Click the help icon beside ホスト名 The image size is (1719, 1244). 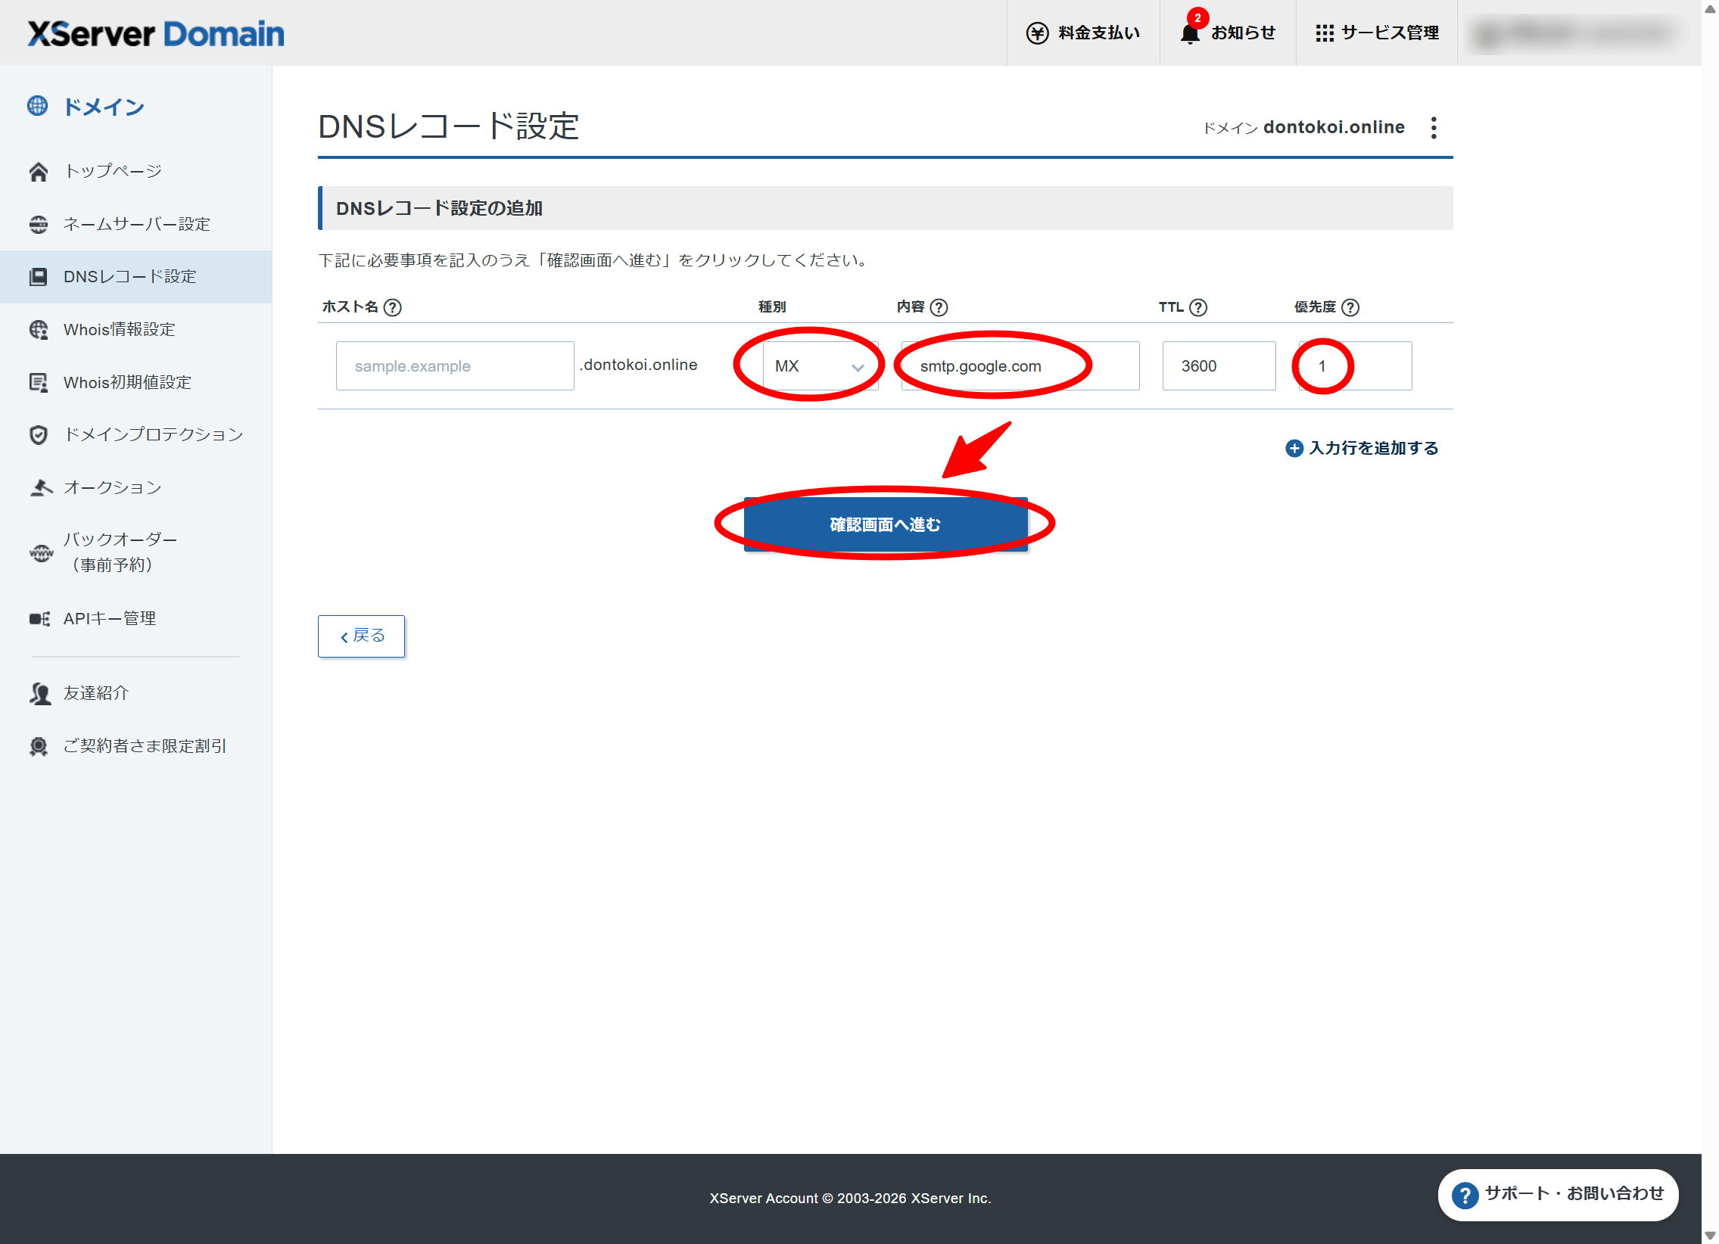coord(393,307)
